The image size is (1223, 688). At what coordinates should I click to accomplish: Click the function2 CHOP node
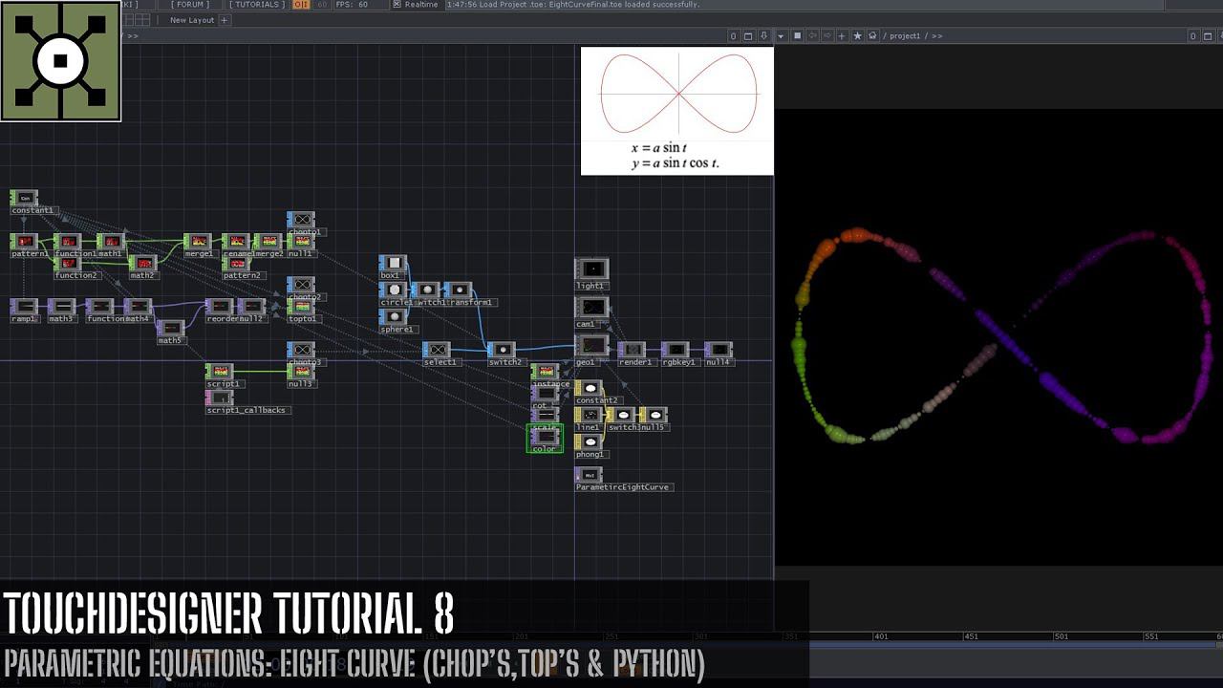(68, 263)
